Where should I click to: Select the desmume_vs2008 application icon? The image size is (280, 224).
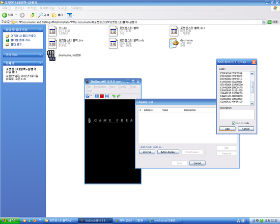(x=51, y=55)
